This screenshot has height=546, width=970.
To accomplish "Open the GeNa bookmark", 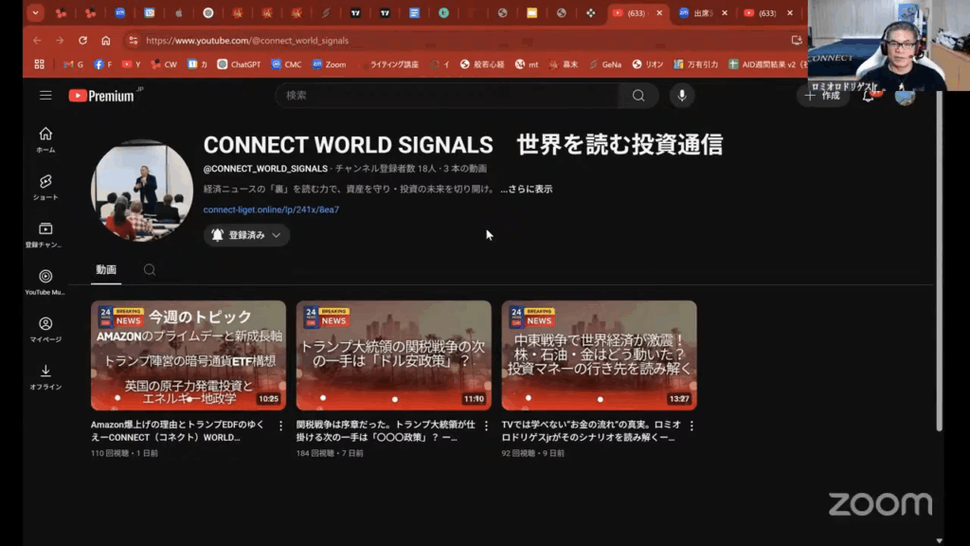I will tap(605, 64).
